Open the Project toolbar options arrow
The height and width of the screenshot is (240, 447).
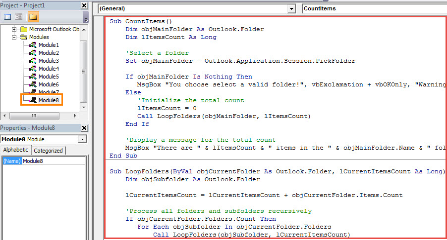(x=86, y=19)
